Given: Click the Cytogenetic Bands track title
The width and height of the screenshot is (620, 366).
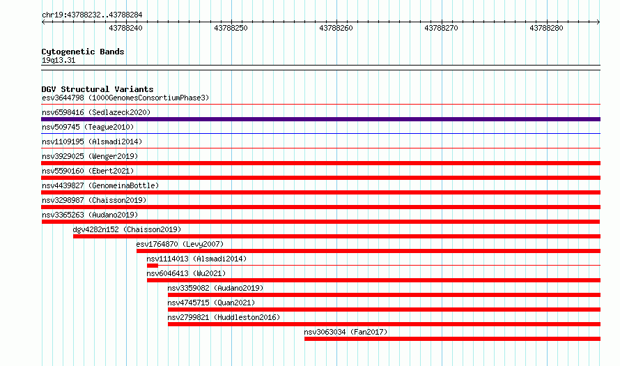Looking at the screenshot, I should tap(83, 52).
